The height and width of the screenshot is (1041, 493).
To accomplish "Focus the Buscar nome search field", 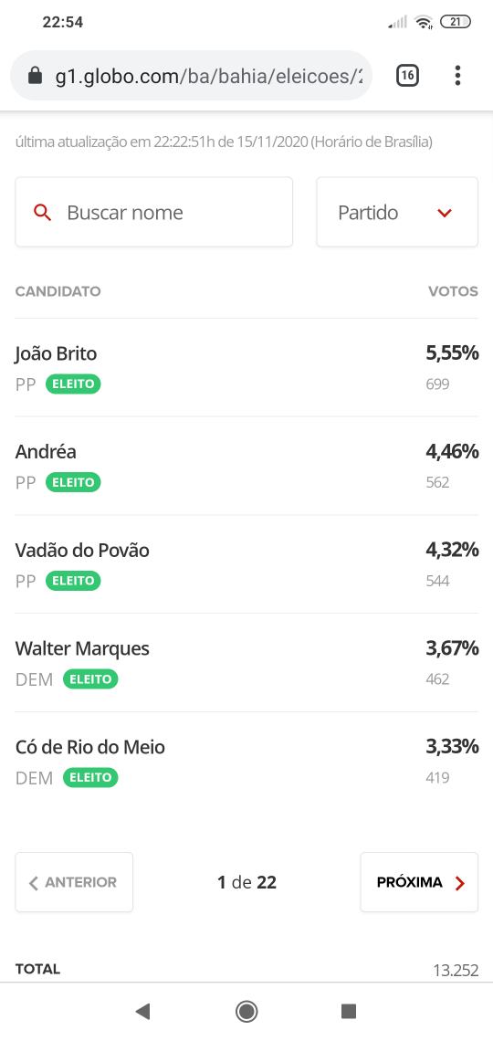I will 154,213.
